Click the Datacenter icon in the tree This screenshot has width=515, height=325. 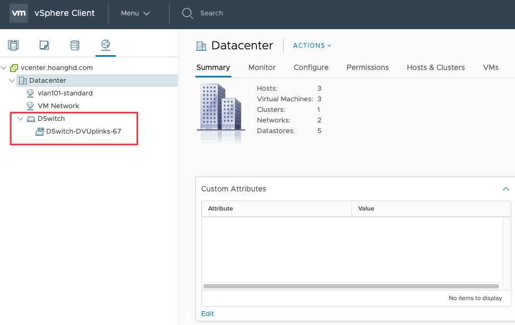click(23, 81)
